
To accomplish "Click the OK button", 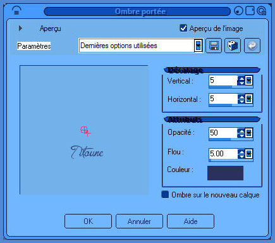I will [x=88, y=221].
